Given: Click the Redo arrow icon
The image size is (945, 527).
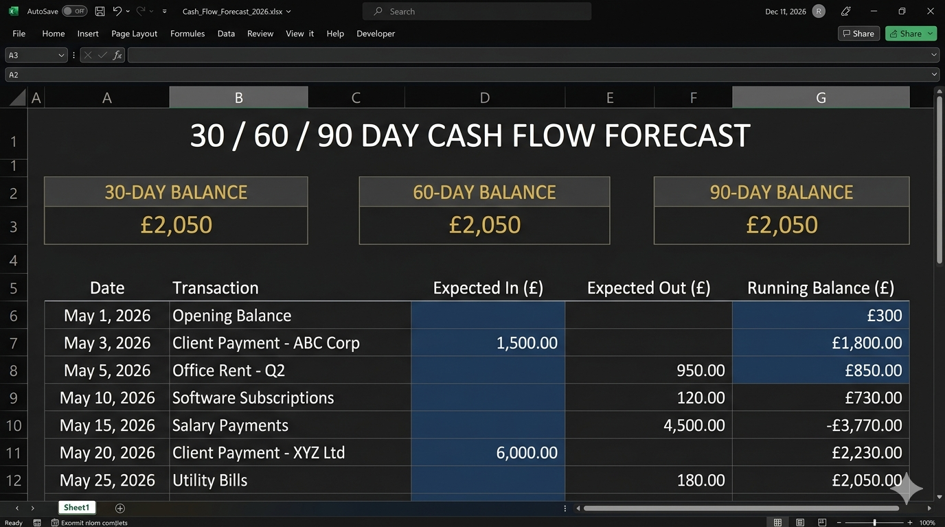Looking at the screenshot, I should (x=141, y=12).
